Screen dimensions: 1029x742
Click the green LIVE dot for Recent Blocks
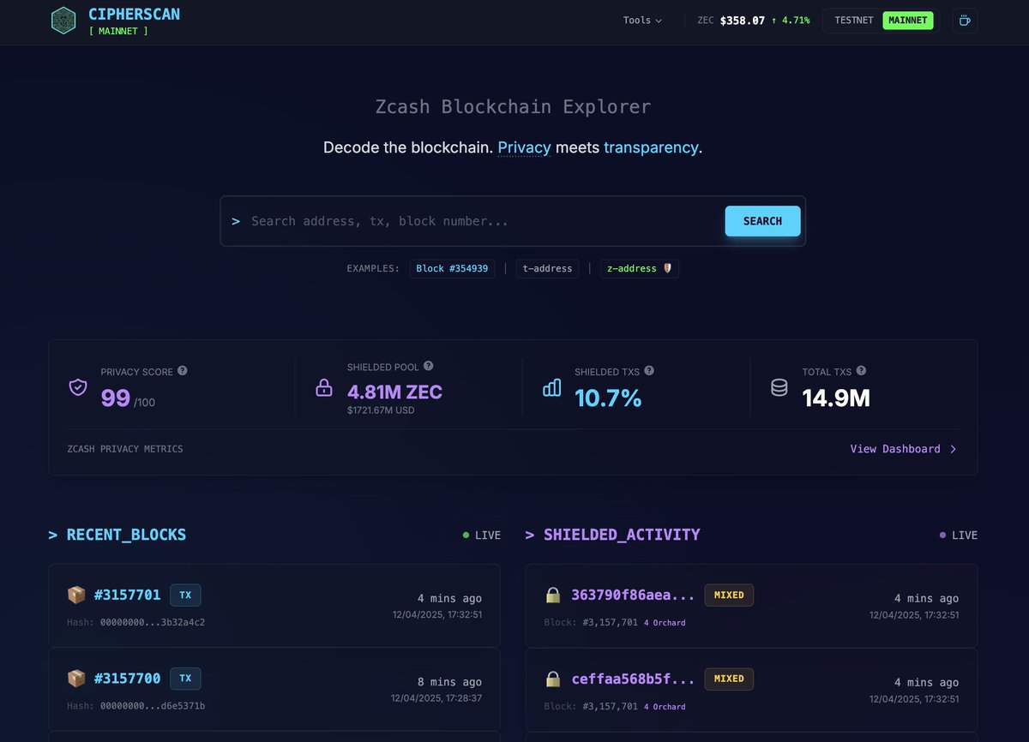pyautogui.click(x=466, y=535)
